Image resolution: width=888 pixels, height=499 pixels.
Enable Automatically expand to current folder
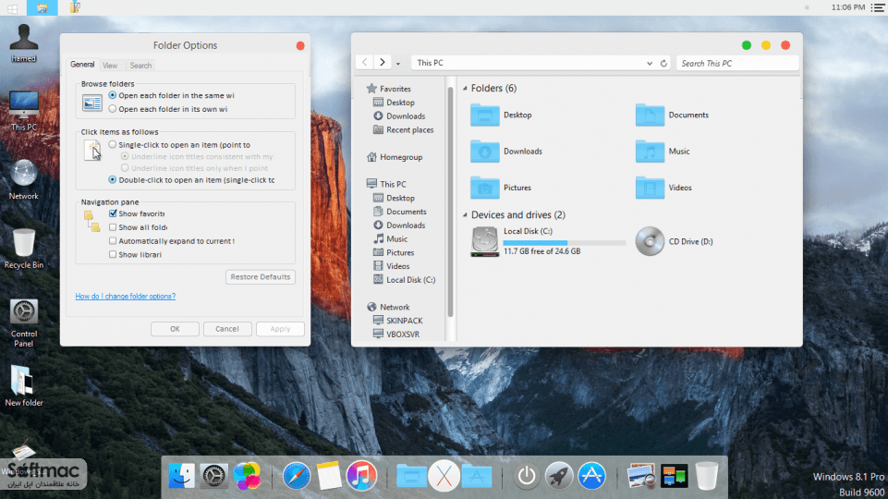click(113, 240)
